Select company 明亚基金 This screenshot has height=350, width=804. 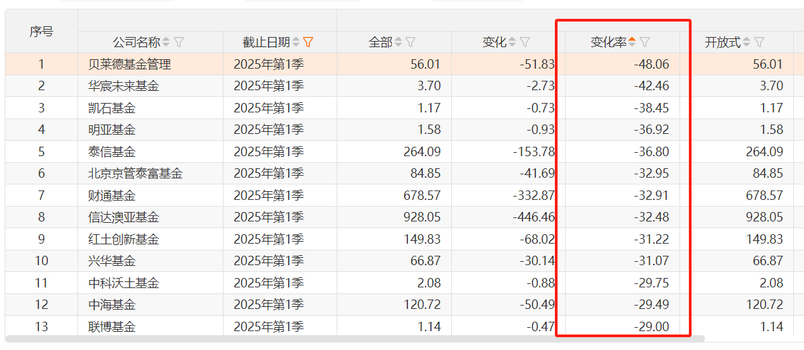[x=112, y=130]
